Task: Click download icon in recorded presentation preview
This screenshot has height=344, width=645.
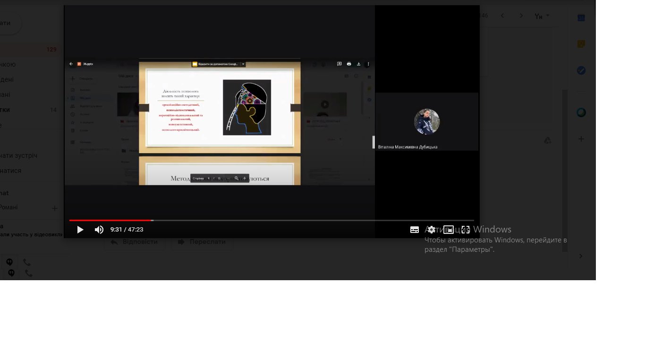Action: pyautogui.click(x=359, y=64)
